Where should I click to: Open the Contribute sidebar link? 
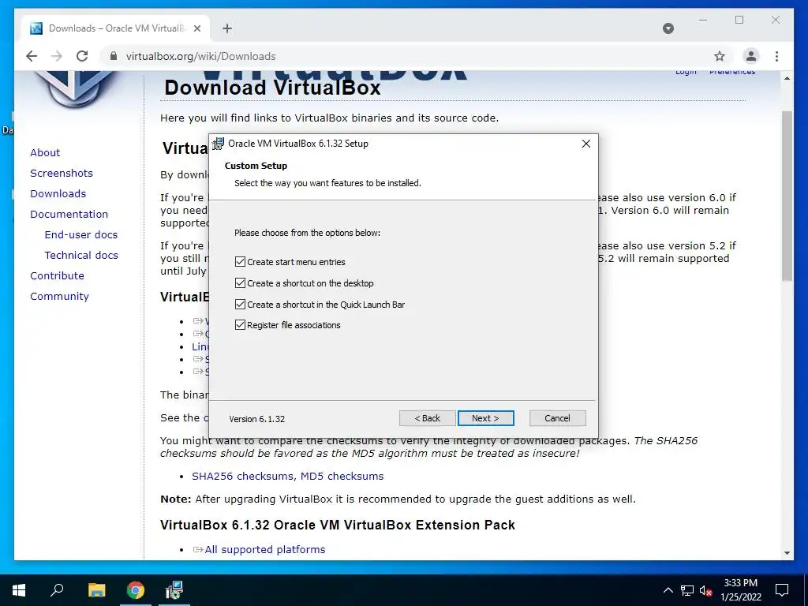[x=57, y=275]
